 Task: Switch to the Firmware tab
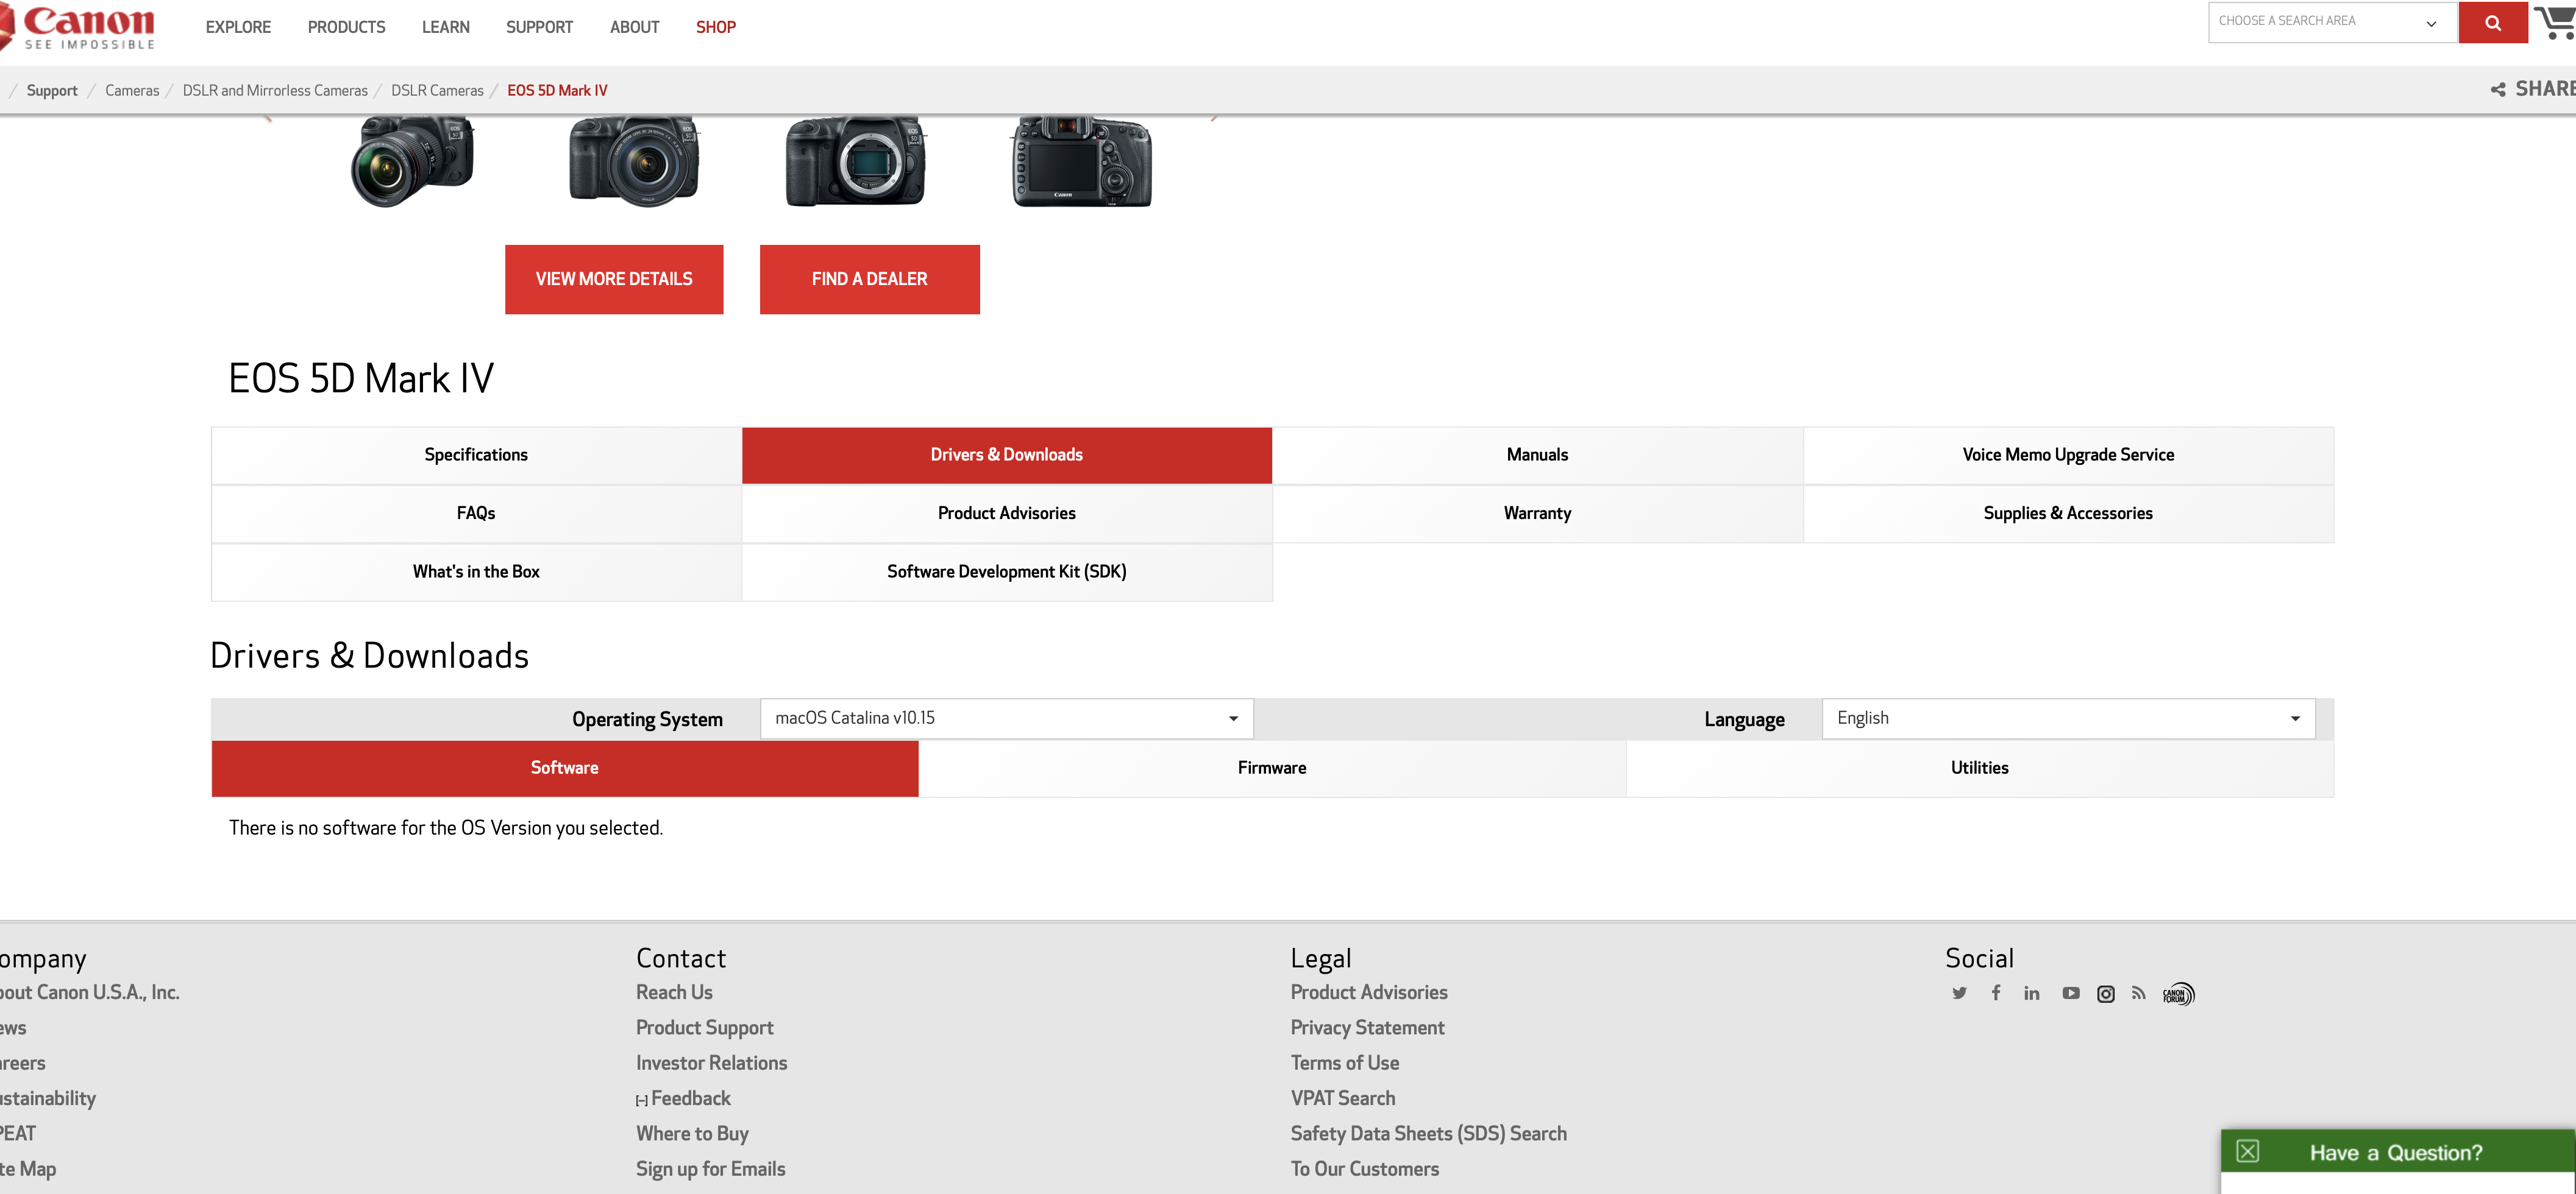pos(1271,768)
